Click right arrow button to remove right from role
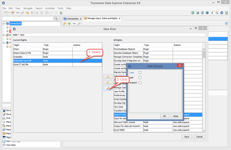 coord(108,82)
